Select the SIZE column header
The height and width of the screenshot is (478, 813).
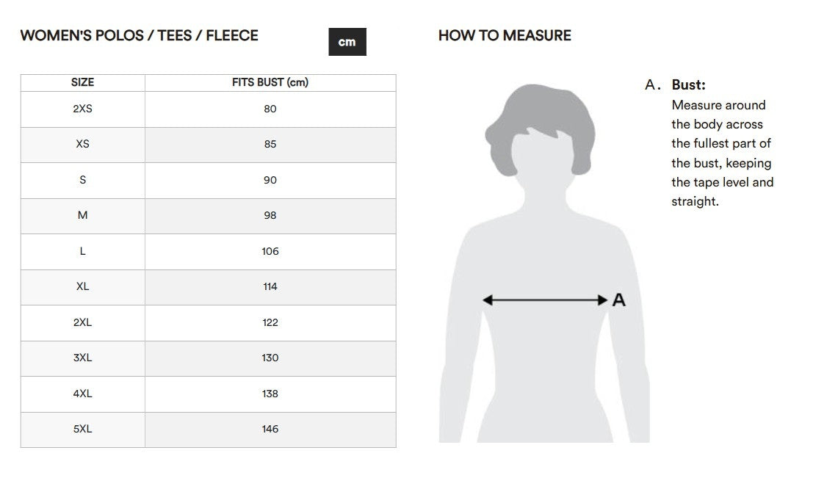pyautogui.click(x=82, y=82)
